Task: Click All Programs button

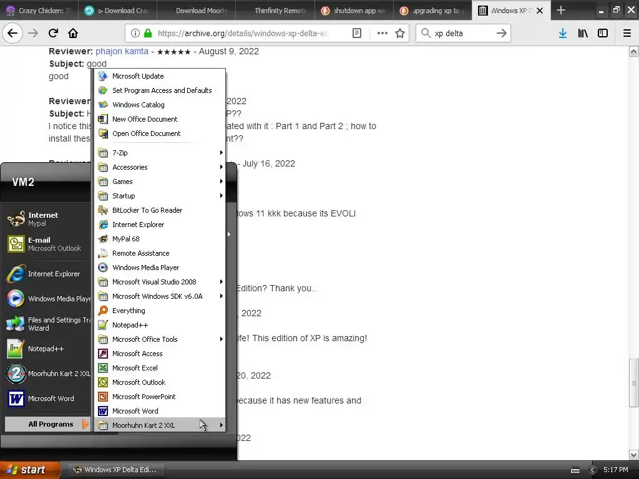Action: [x=47, y=424]
